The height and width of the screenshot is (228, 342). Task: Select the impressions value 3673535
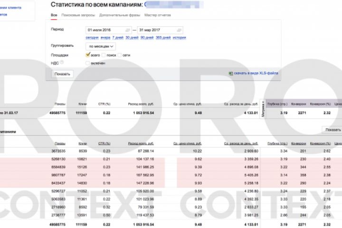(x=58, y=151)
